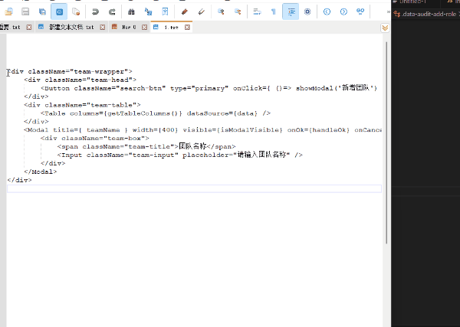Click the editor vertical scrollbar
Image resolution: width=460 pixels, height=327 pixels.
[386, 142]
